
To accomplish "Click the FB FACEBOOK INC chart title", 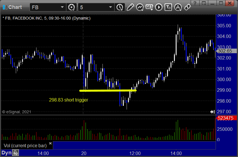I will point(47,18).
